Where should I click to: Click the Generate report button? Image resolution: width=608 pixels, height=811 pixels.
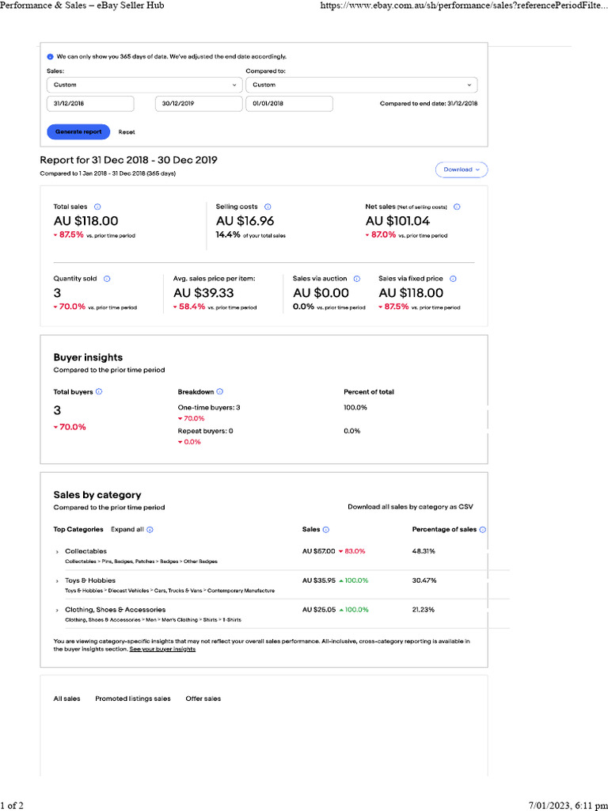pyautogui.click(x=78, y=132)
